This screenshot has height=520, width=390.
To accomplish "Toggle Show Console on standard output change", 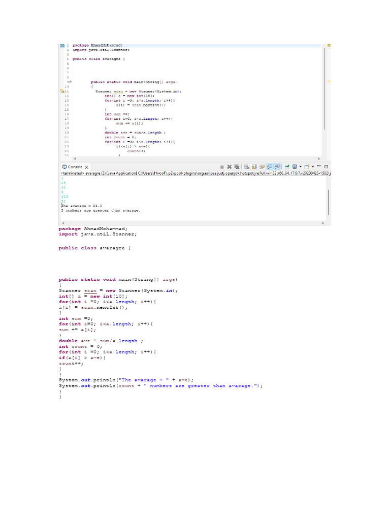I will (x=270, y=167).
